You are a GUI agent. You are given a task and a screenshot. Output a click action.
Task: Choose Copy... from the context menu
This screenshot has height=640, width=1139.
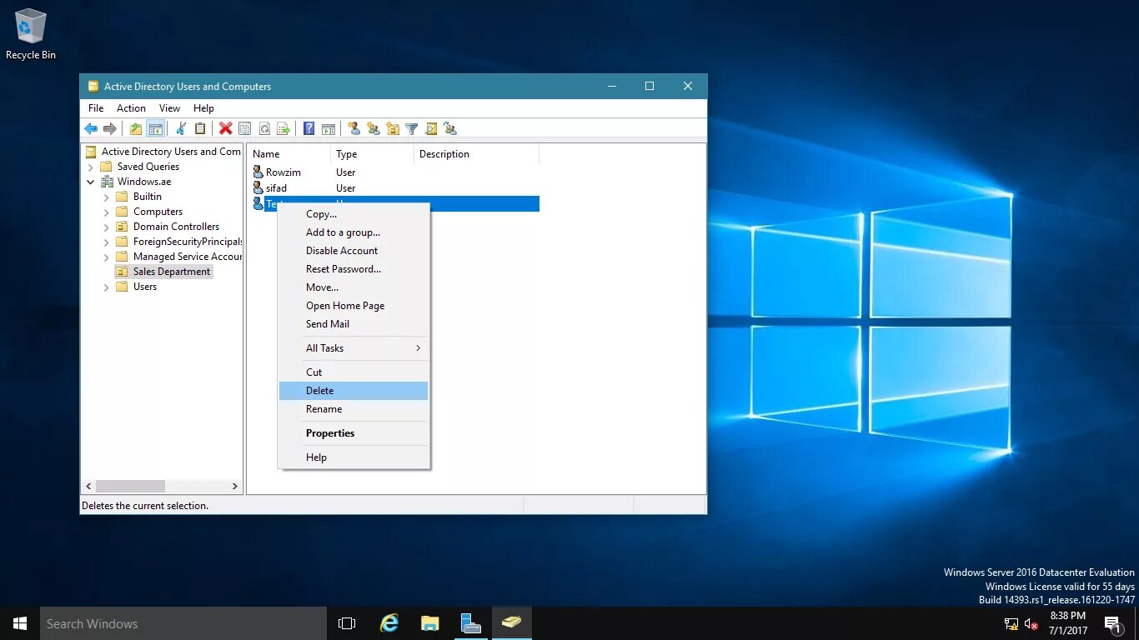tap(354, 214)
